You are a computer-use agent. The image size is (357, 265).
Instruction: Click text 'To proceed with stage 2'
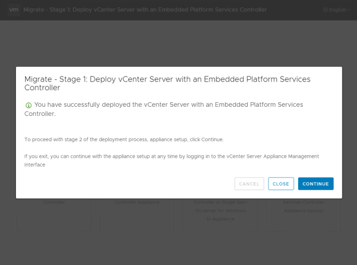tap(124, 139)
